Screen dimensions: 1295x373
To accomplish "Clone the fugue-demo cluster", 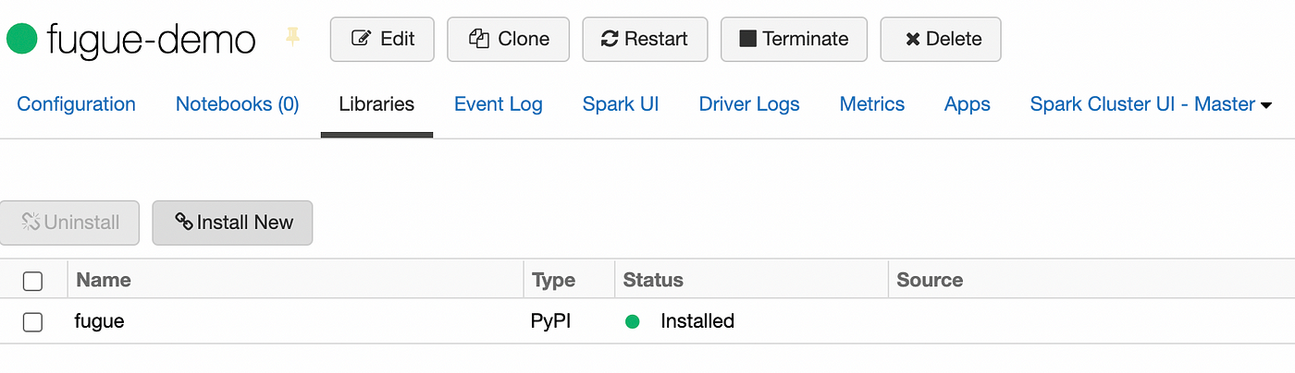I will [508, 39].
